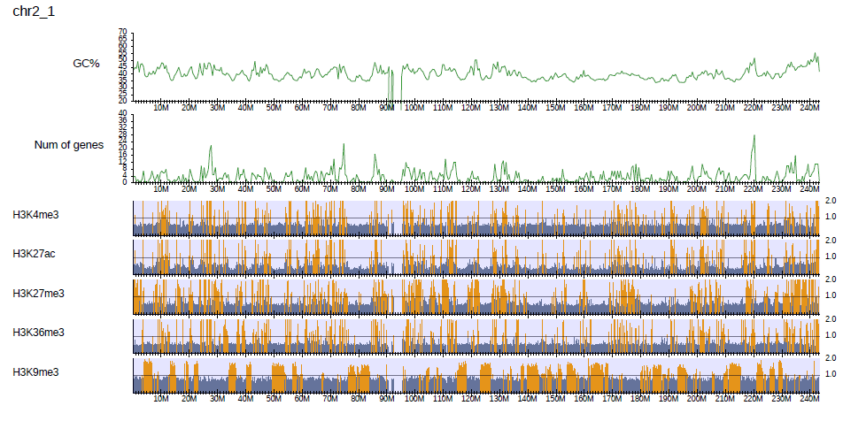Click the H3K27me3 track label
This screenshot has height=421, width=843.
pos(38,294)
